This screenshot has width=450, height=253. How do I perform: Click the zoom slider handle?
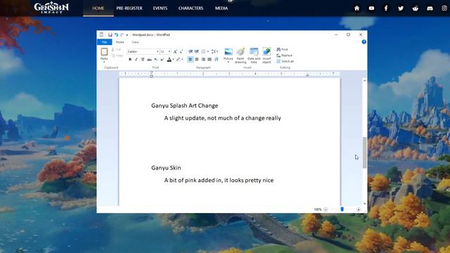[342, 209]
